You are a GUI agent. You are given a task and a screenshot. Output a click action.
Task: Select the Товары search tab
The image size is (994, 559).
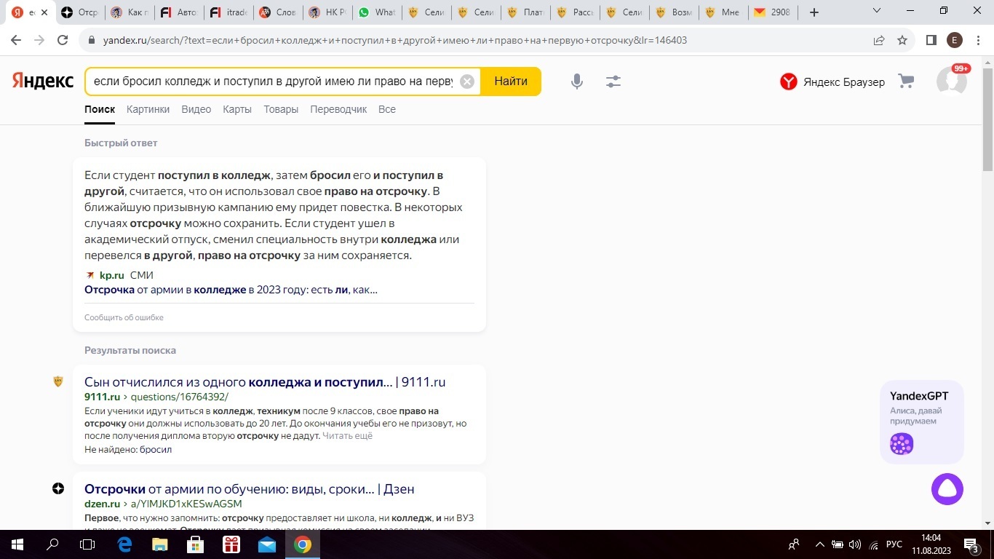tap(281, 109)
